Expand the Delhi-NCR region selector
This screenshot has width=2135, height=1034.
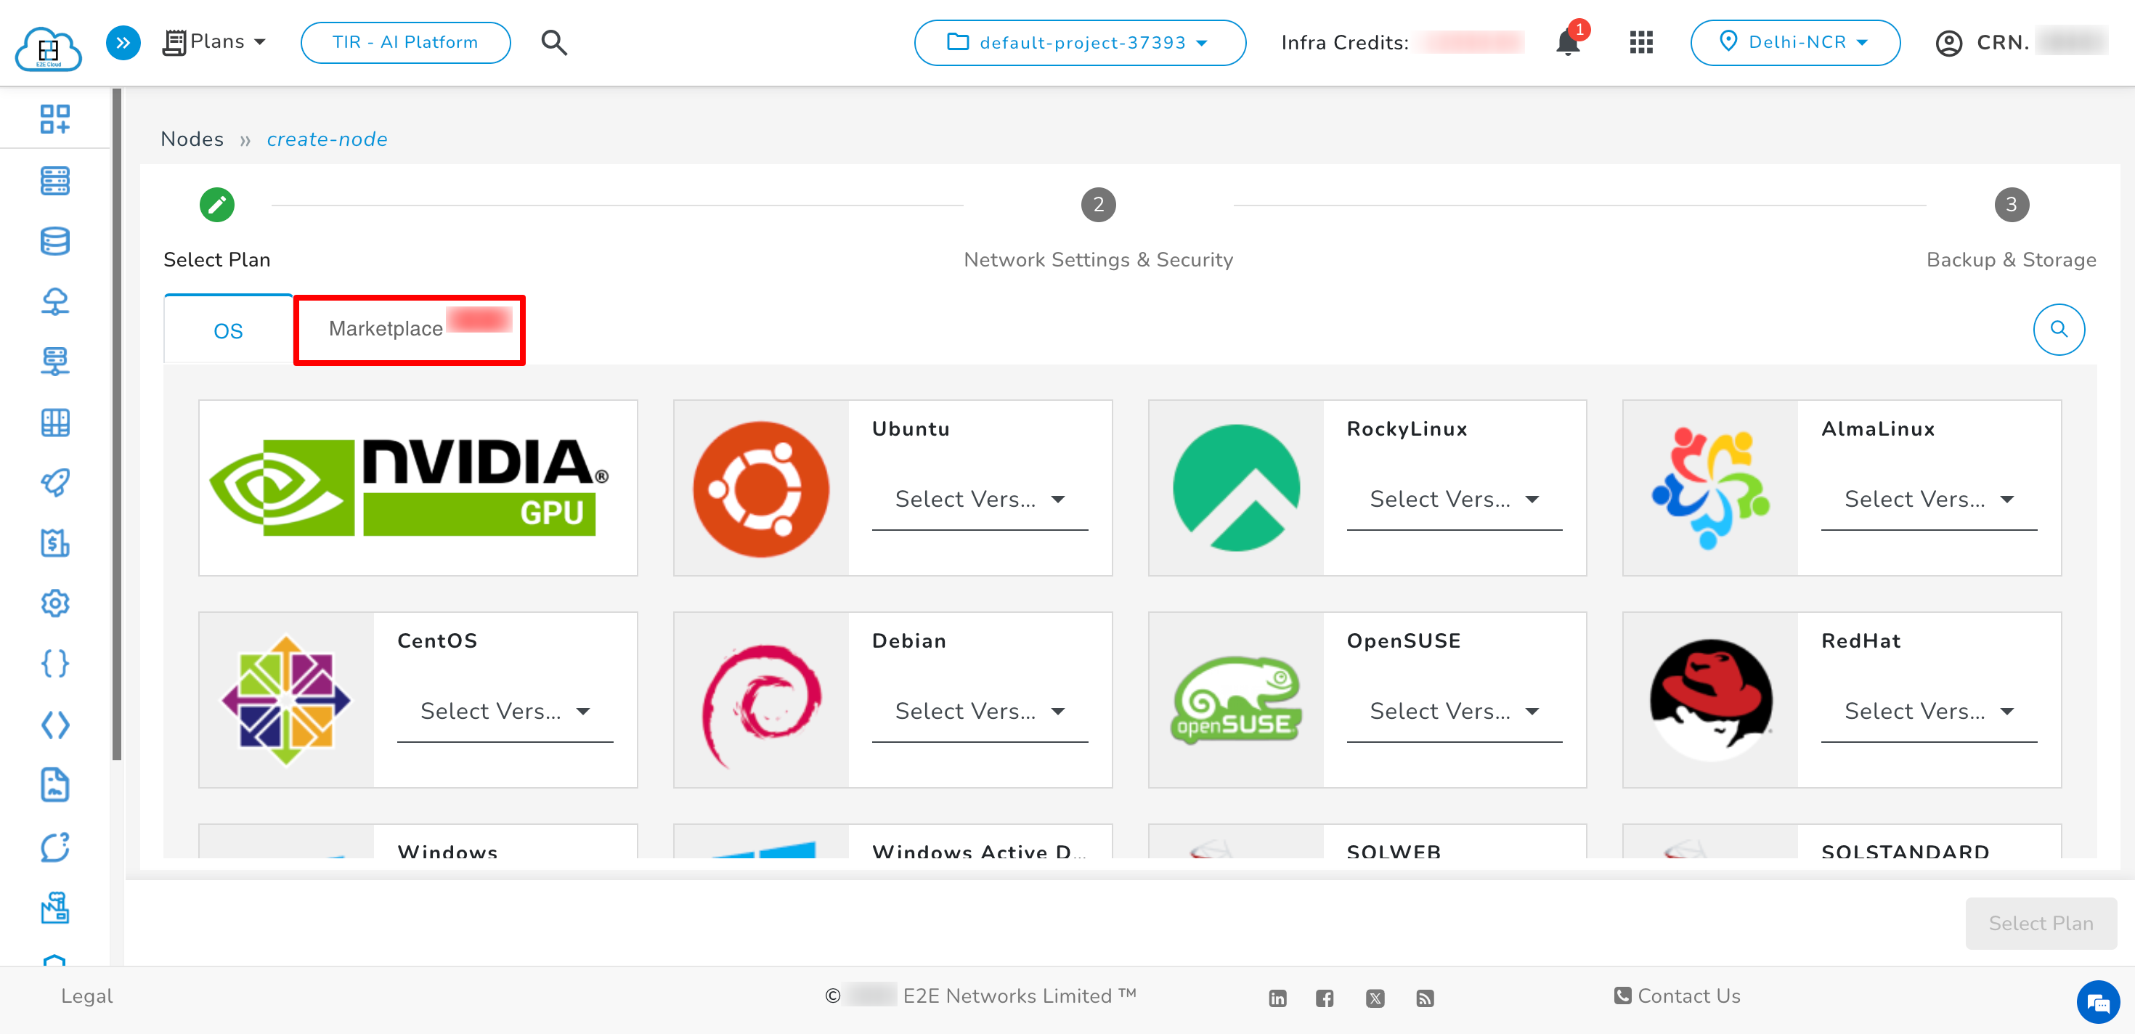[1795, 42]
